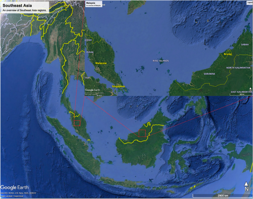Click the 2900 km scale bar

[223, 196]
